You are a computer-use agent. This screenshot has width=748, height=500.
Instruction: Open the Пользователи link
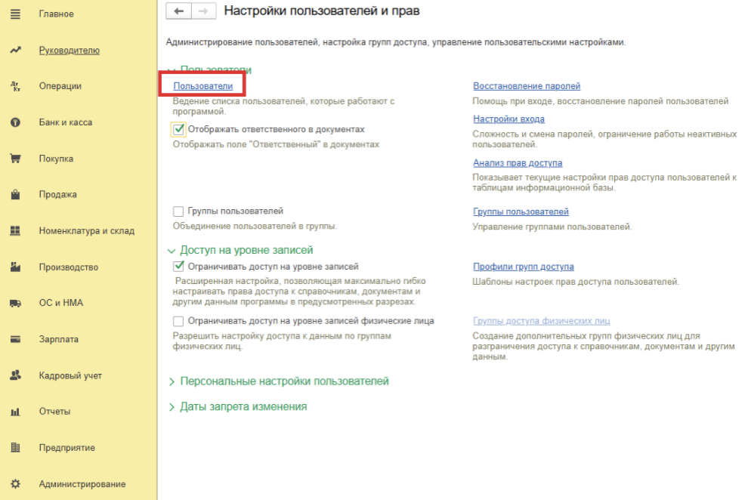pos(202,87)
